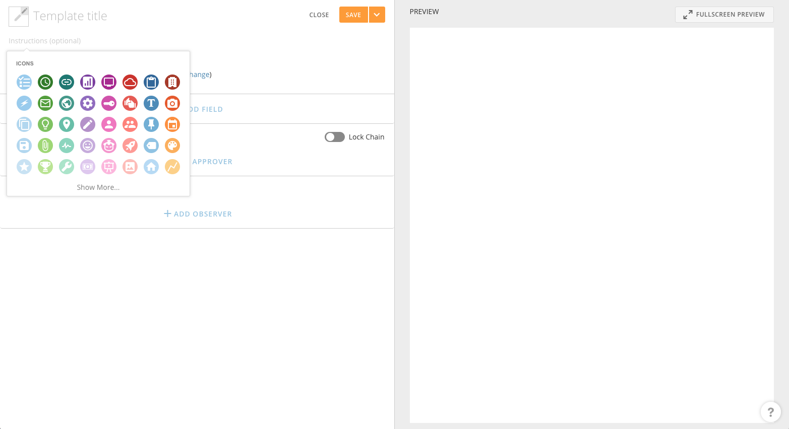The image size is (789, 429).
Task: Open the help question mark button
Action: click(770, 412)
